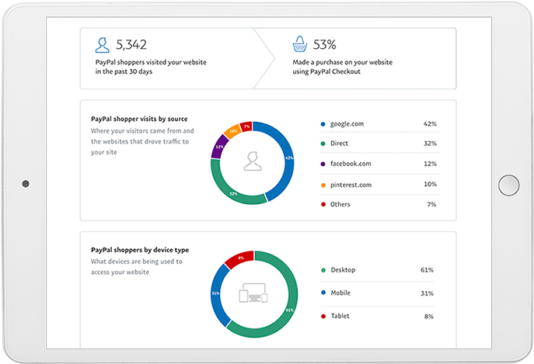
Task: Click the blue google.com legend dot
Action: (x=323, y=124)
